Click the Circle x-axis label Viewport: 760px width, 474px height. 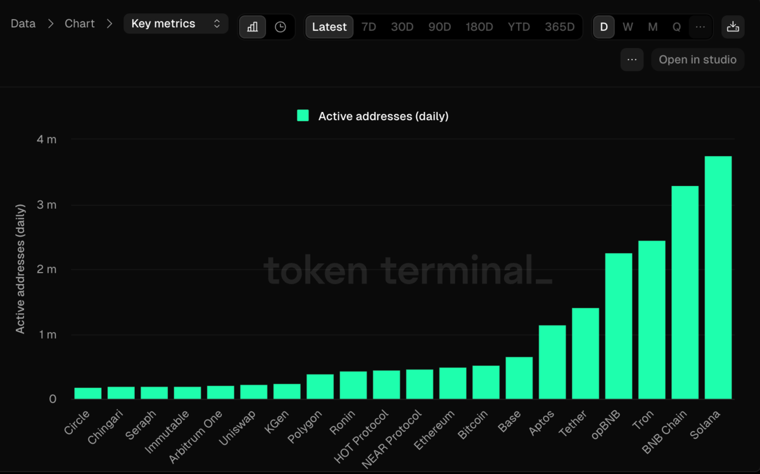(77, 423)
